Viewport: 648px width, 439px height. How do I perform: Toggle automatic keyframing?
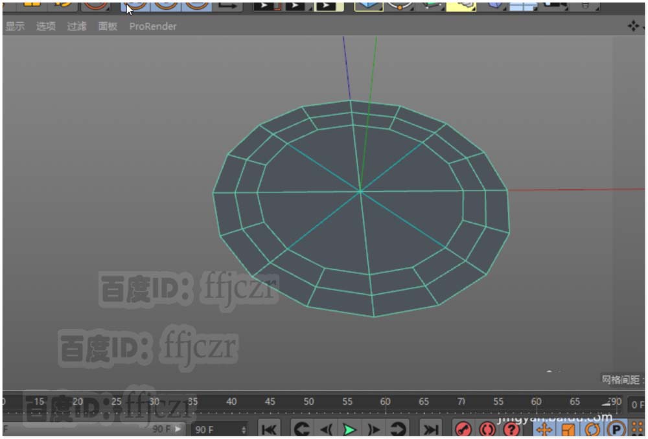click(487, 429)
